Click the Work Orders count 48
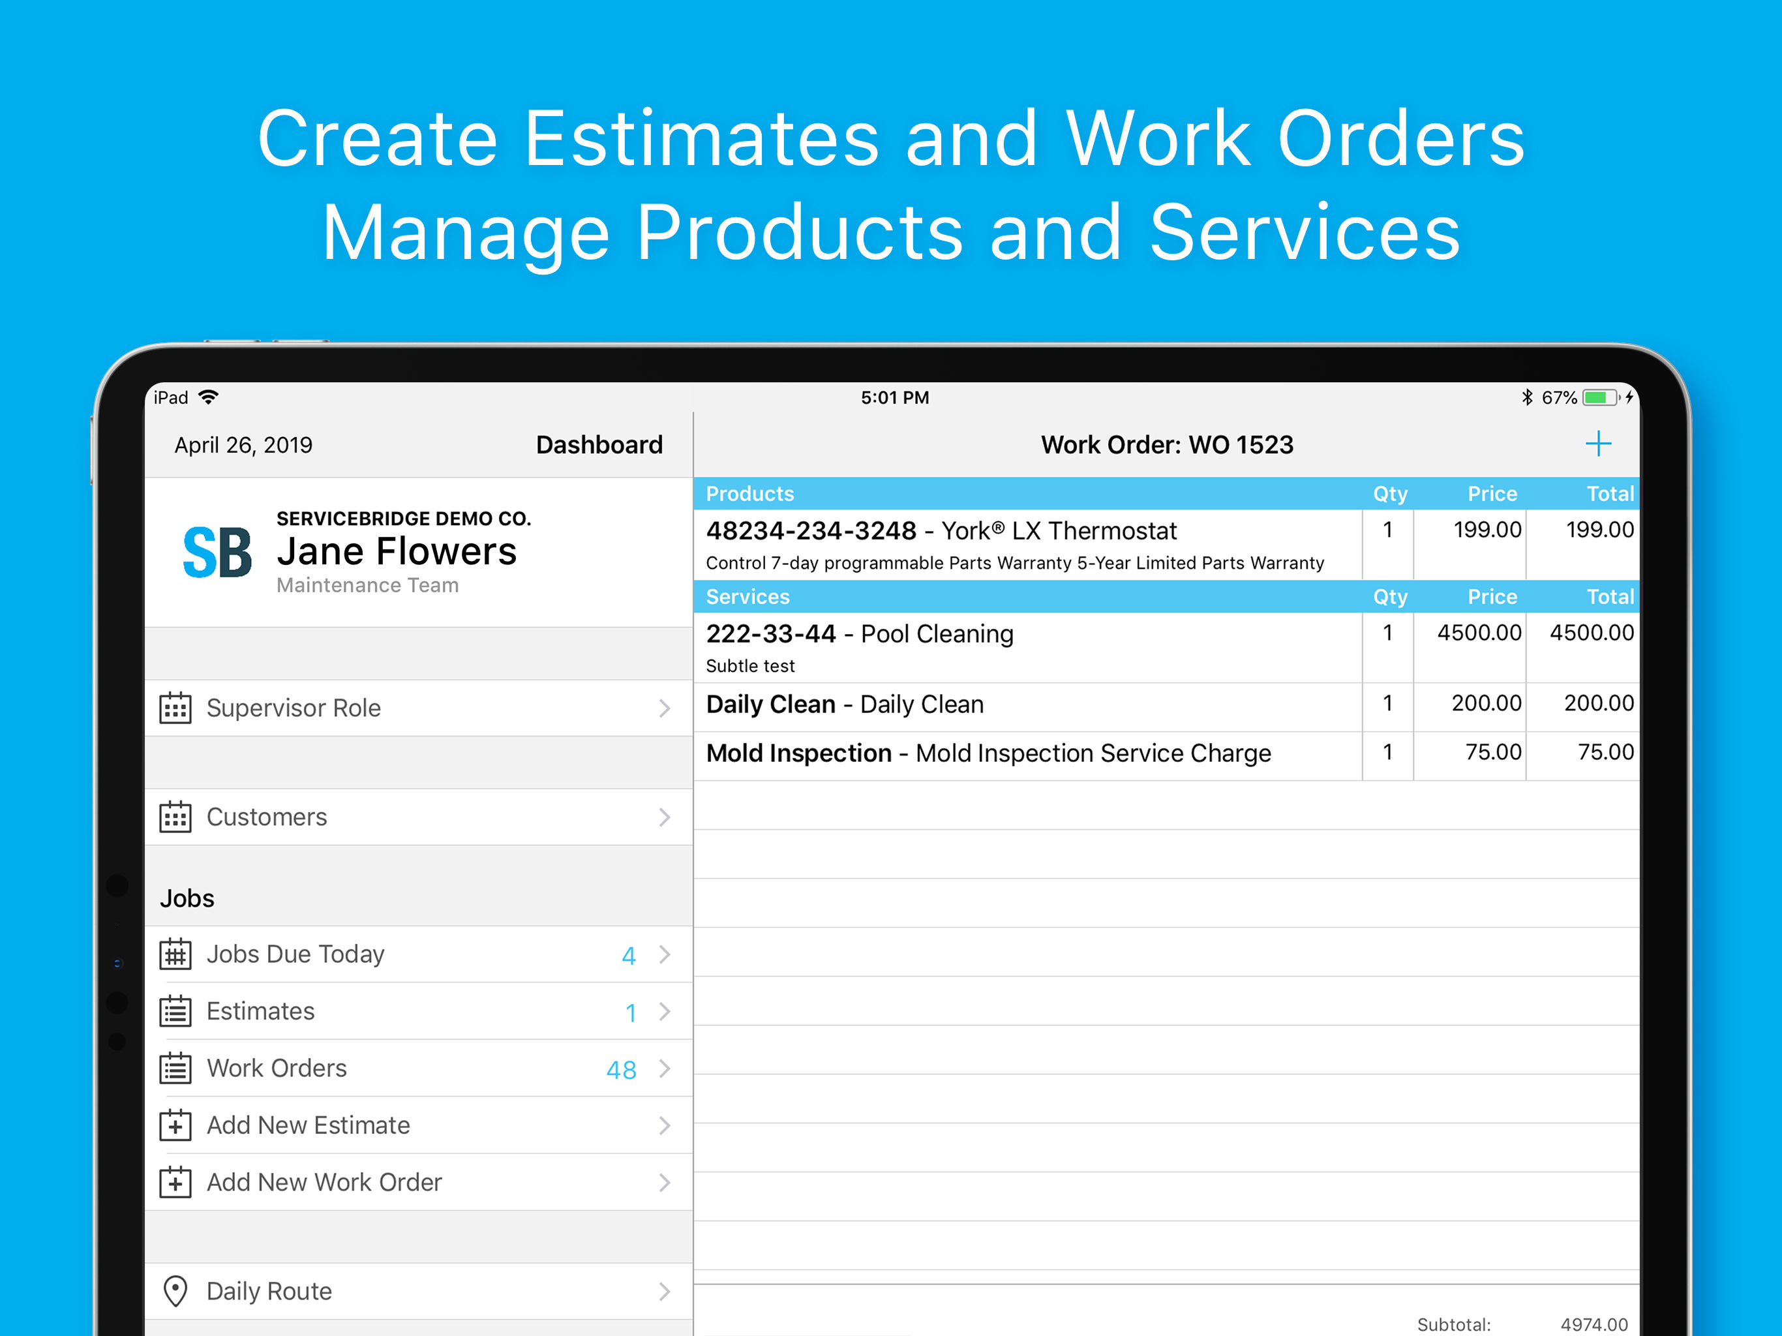 (621, 1070)
